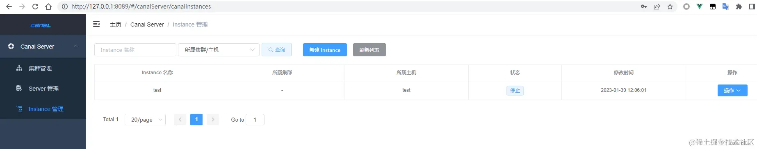Click the 状态 column header
This screenshot has height=149, width=757.
(515, 73)
